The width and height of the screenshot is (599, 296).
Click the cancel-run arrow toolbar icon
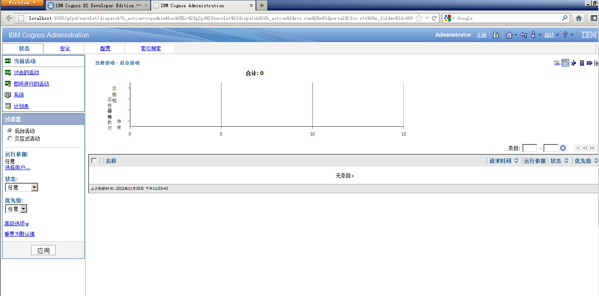[574, 63]
